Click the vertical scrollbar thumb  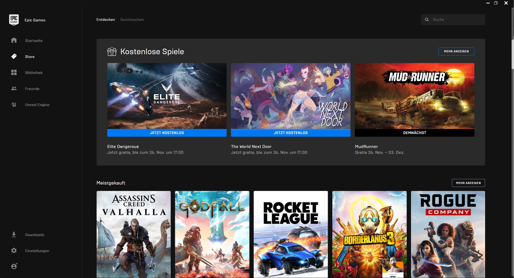512,55
